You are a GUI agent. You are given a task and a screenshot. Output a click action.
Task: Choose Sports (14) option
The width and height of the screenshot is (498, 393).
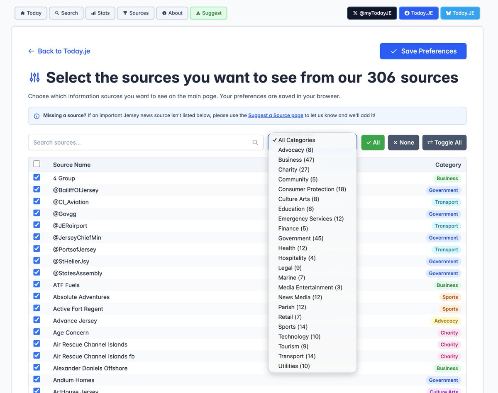(312, 327)
